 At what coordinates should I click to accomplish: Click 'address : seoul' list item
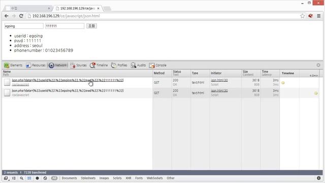(28, 45)
